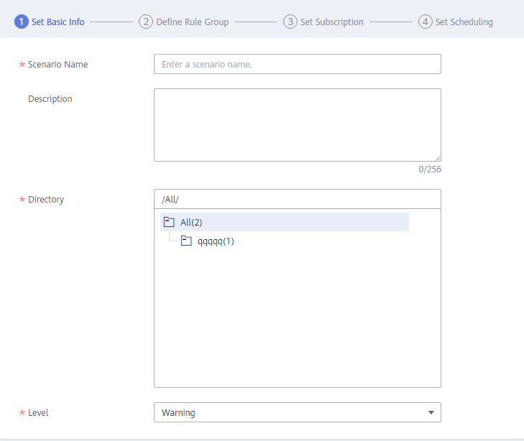524x441 pixels.
Task: Open the Warning level combo box
Action: click(298, 412)
